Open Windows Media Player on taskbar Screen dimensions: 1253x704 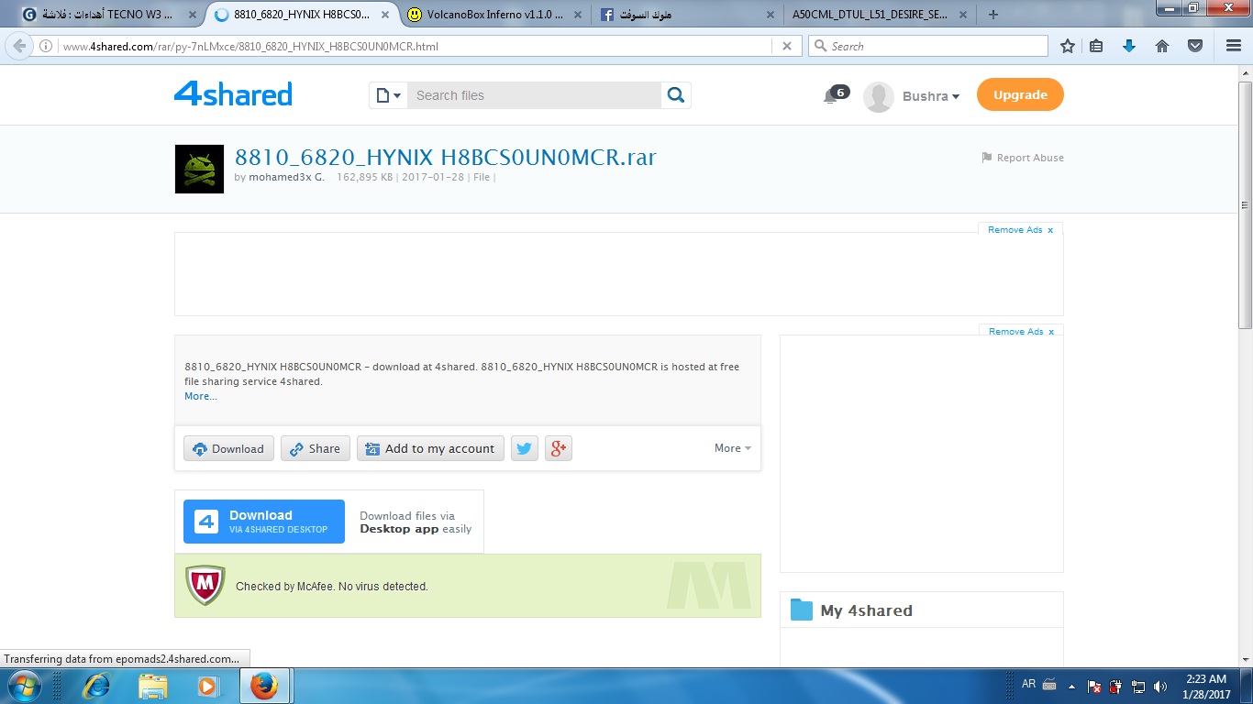207,686
